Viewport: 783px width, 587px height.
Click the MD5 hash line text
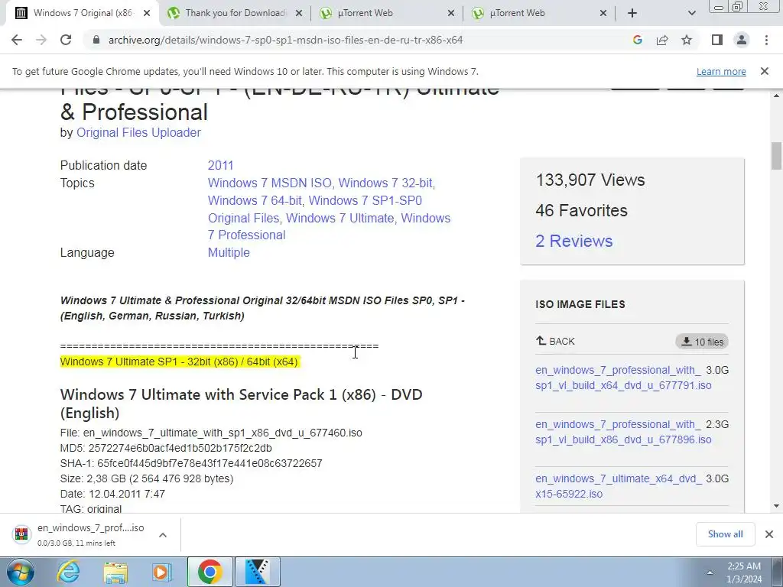coord(166,448)
